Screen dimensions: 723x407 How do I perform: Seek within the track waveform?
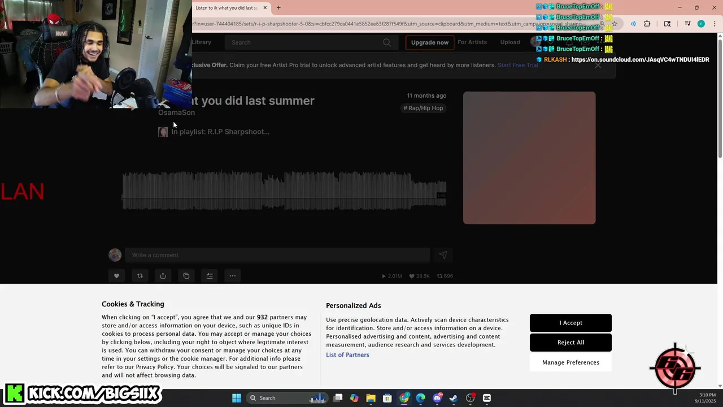(284, 191)
